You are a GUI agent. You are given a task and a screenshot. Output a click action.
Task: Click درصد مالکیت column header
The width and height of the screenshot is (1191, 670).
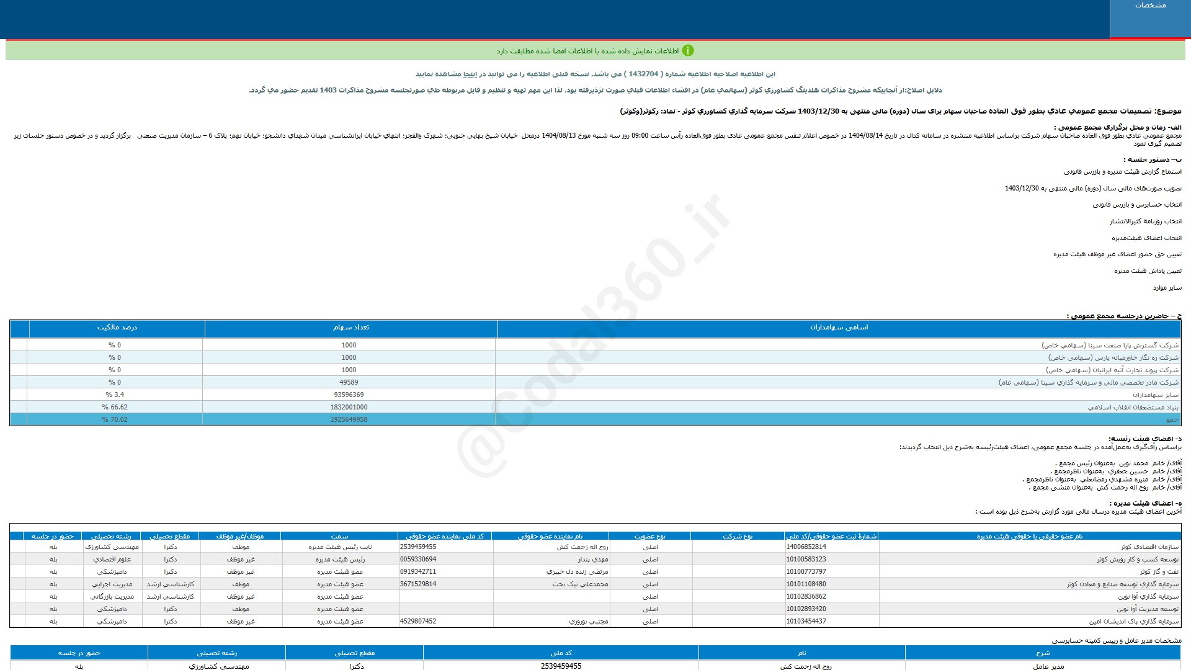[117, 328]
